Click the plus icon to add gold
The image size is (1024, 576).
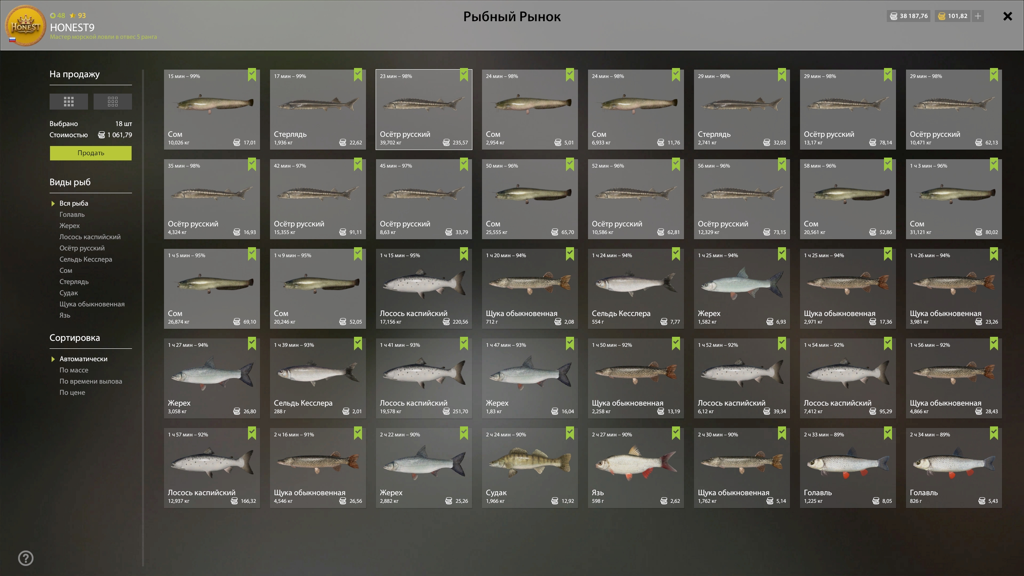tap(978, 16)
